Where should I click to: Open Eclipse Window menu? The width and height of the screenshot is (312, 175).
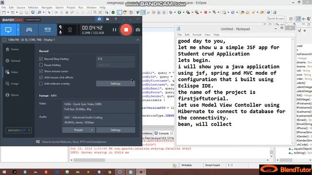coord(91,7)
